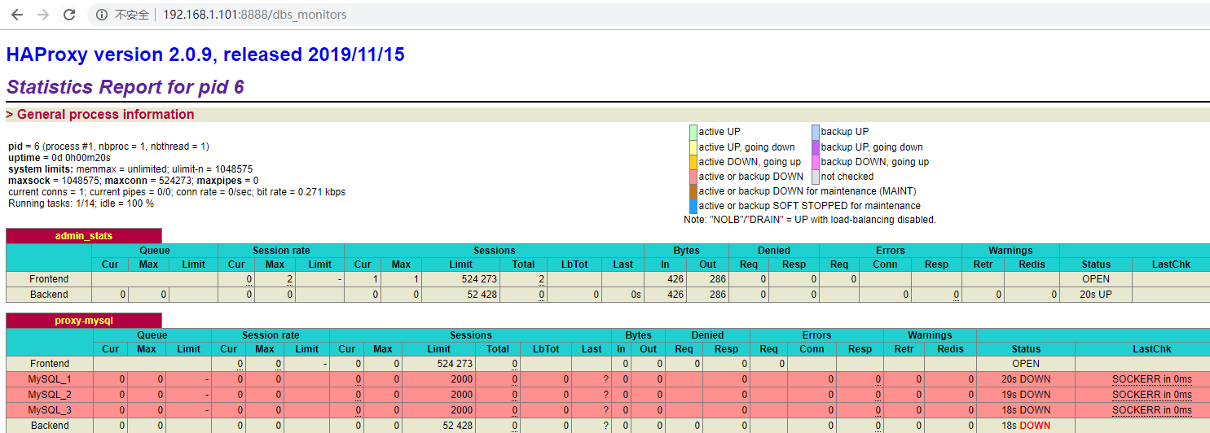Click admin_stats Session rate header
1210x433 pixels.
click(280, 251)
